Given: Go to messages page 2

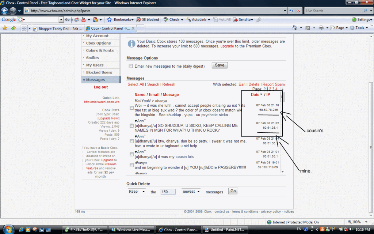Looking at the screenshot, I should coord(270,89).
